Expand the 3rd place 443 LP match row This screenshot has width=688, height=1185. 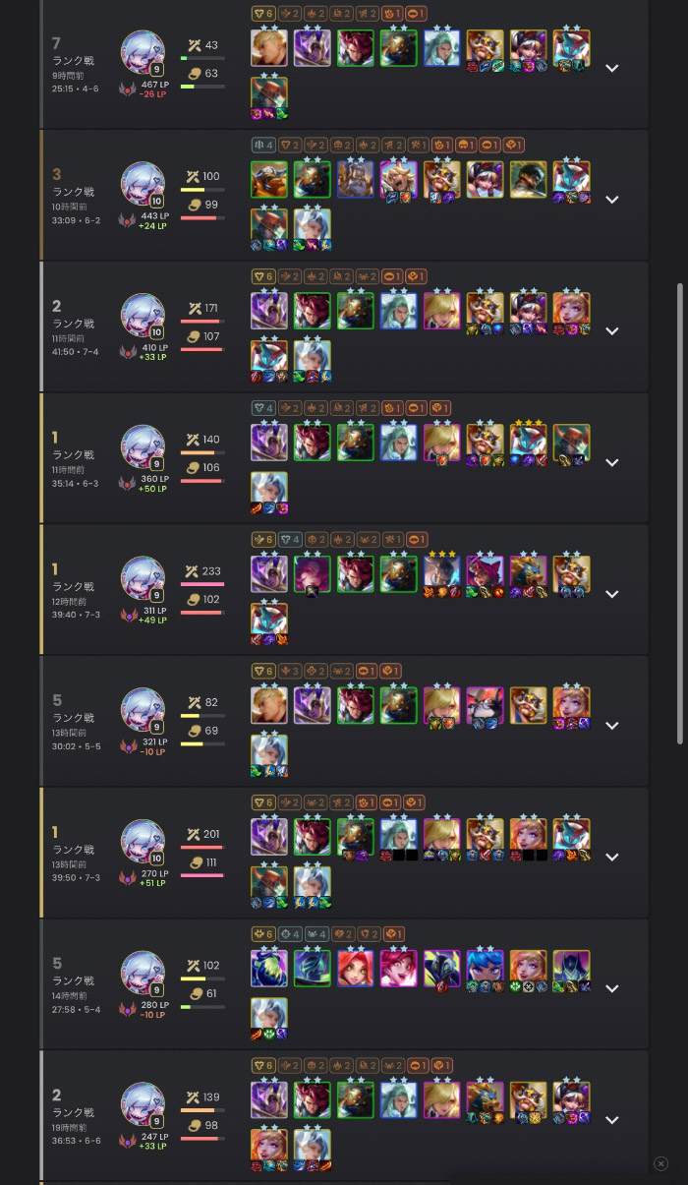(612, 199)
